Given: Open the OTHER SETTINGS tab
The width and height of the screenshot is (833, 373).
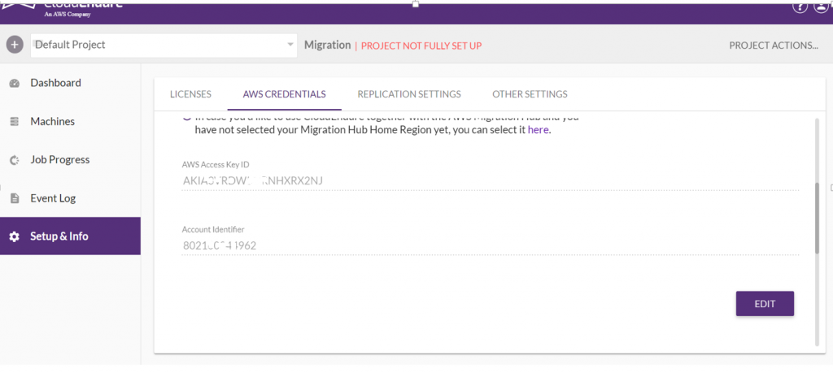Looking at the screenshot, I should pos(530,94).
